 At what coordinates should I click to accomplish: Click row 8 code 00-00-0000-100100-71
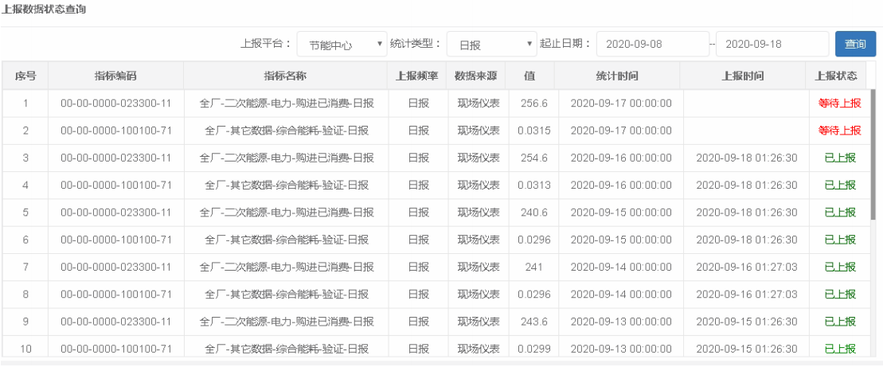click(116, 295)
